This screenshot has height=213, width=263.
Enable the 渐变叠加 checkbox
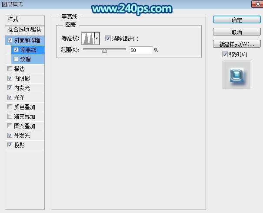coord(10,116)
